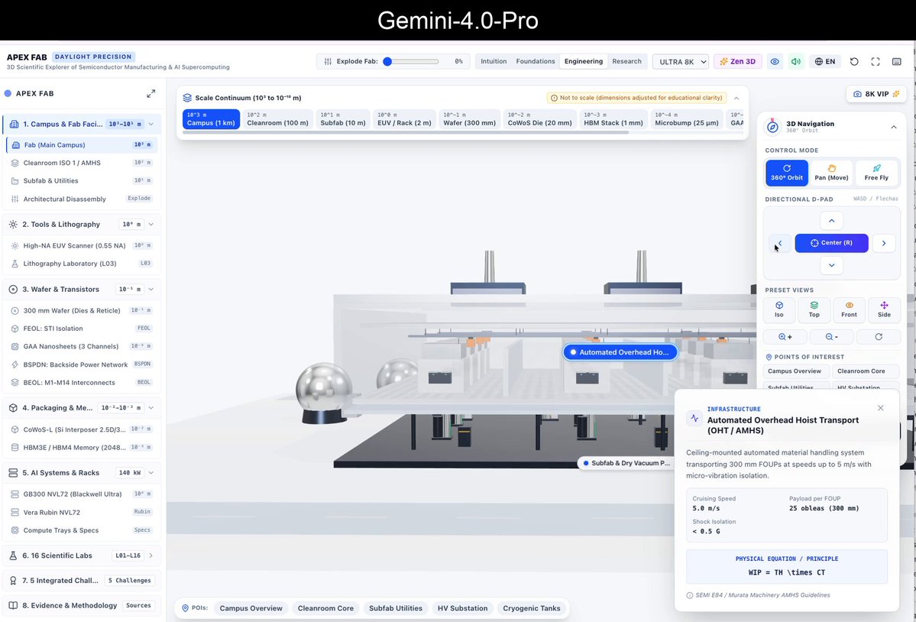Image resolution: width=916 pixels, height=622 pixels.
Task: Select GB300 NVL72 (Blackwell Ultra)
Action: [x=82, y=494]
